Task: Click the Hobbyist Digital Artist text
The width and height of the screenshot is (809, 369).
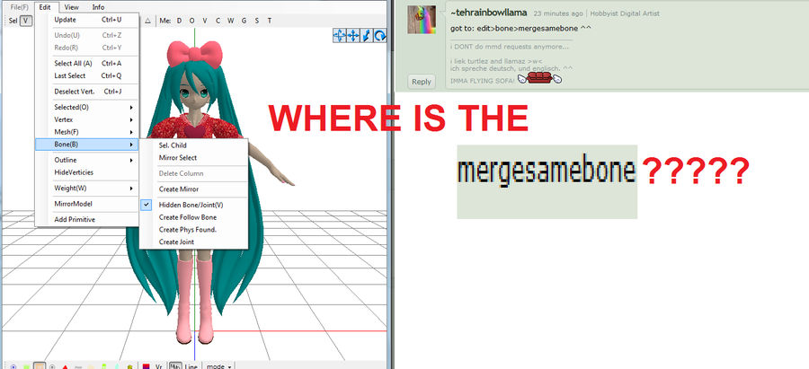Action: tap(625, 13)
